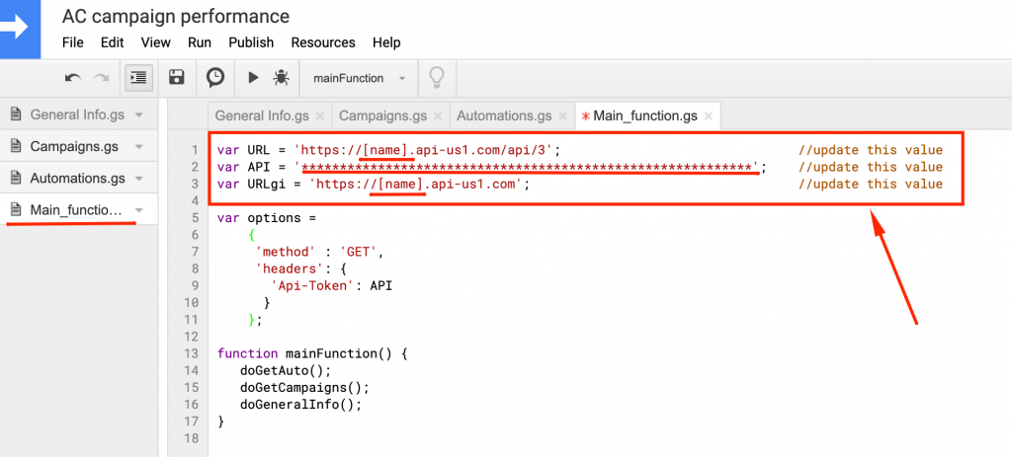The image size is (1012, 457).
Task: Open the Resources menu
Action: (322, 42)
